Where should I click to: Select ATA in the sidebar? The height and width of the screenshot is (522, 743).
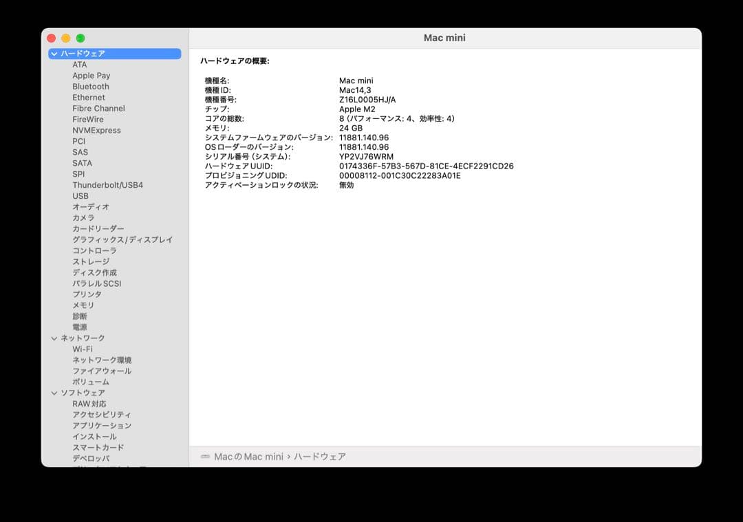click(80, 65)
